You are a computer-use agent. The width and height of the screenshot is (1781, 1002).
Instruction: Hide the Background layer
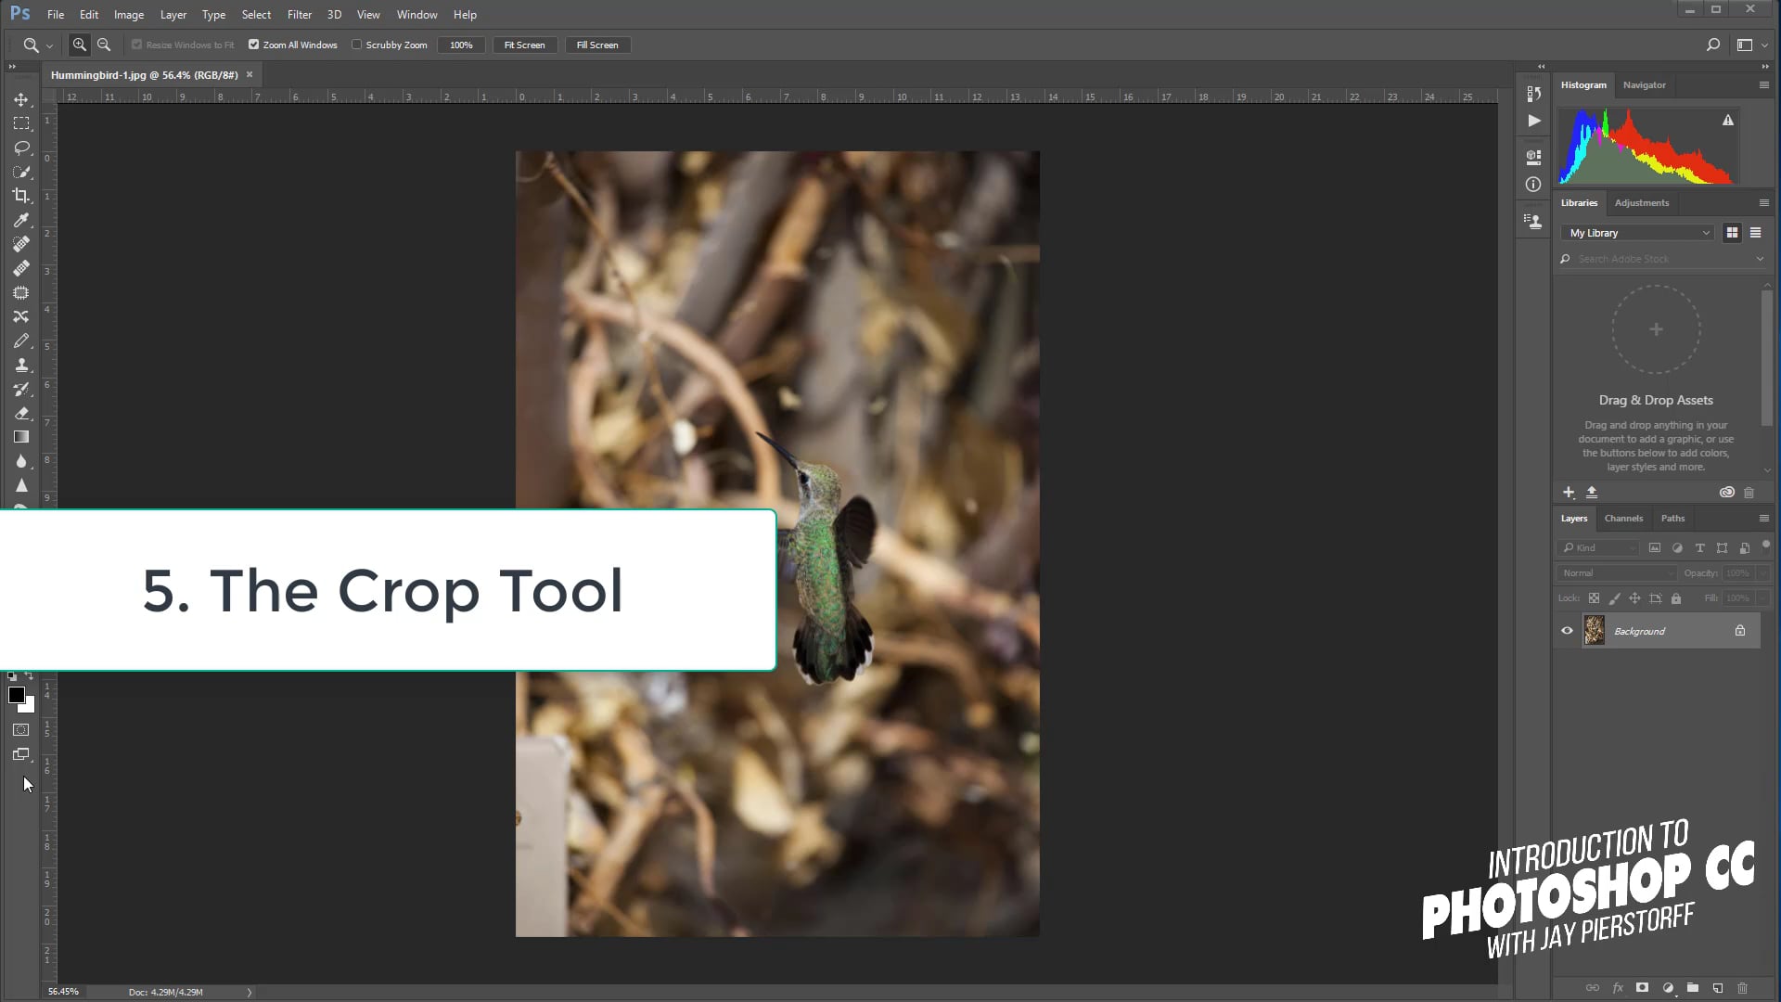tap(1567, 631)
